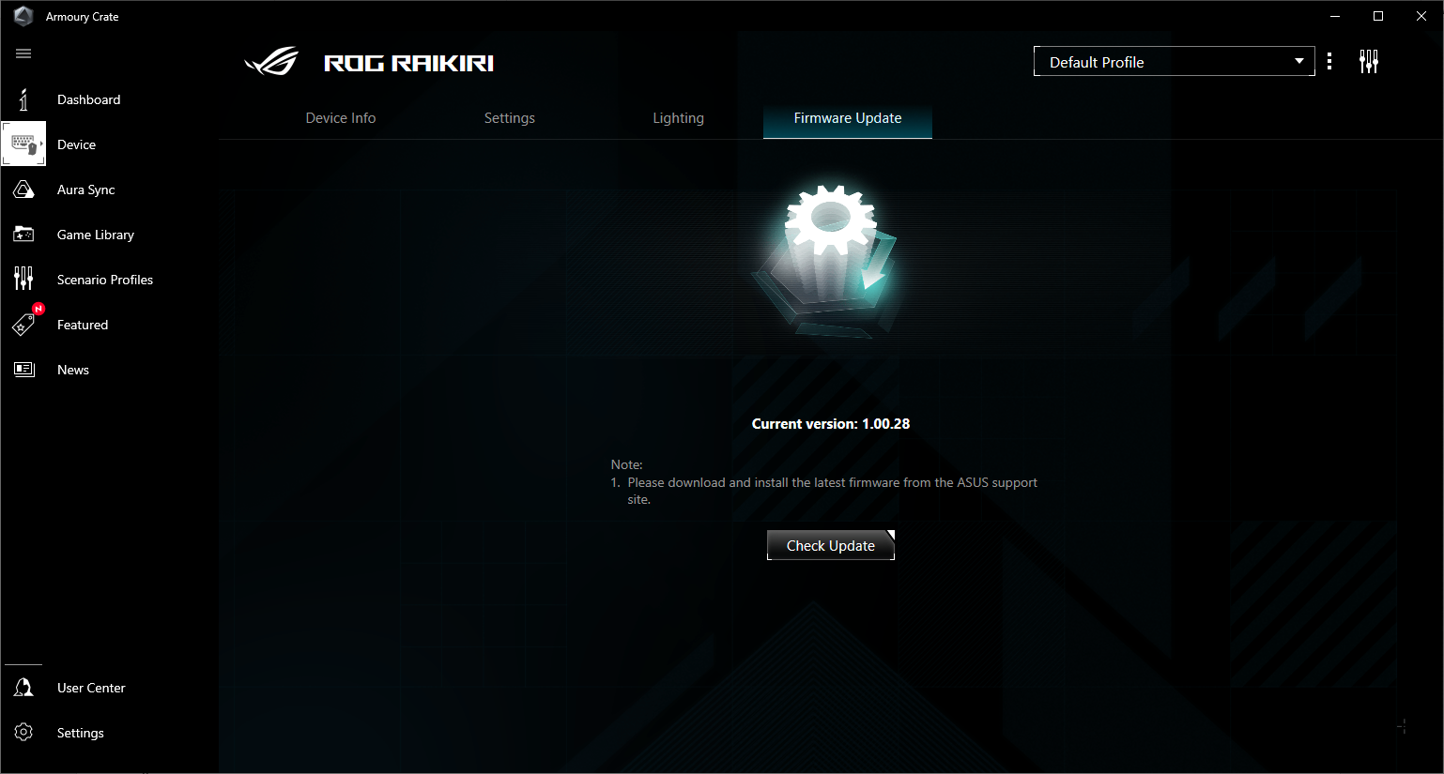Switch to the Lighting tab
This screenshot has height=774, width=1444.
click(679, 118)
